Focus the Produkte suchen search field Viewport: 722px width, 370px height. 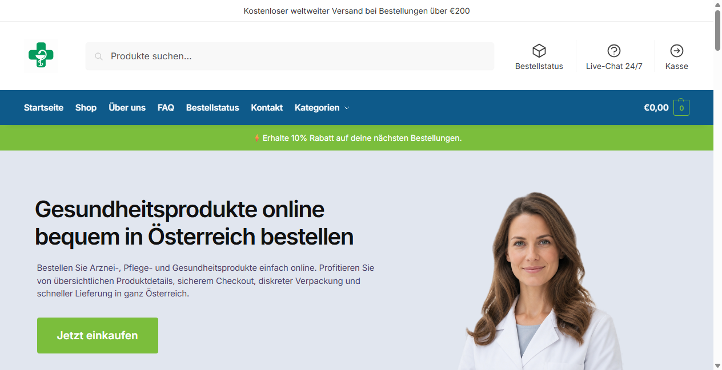[290, 56]
